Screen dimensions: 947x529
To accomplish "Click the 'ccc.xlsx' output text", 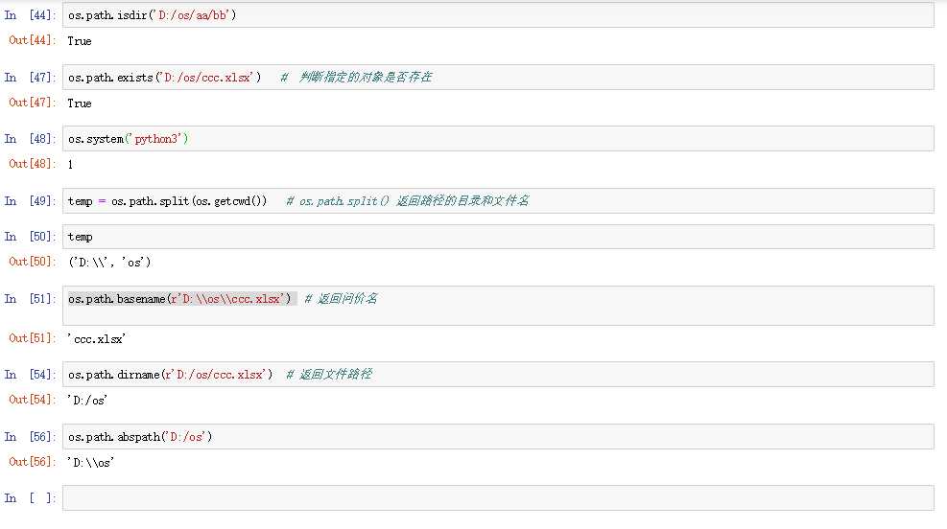I will [x=97, y=337].
